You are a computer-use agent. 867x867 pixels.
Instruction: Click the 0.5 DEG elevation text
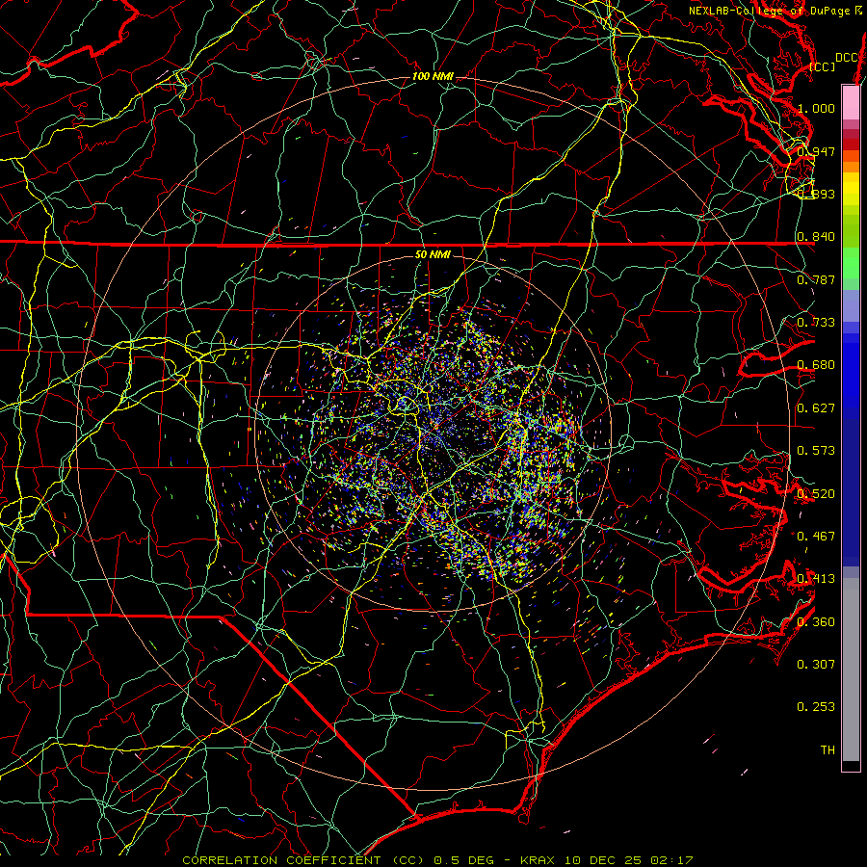tap(463, 860)
